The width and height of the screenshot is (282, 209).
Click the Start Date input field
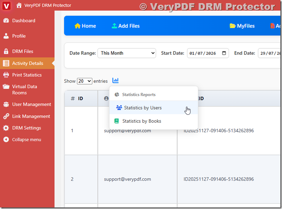click(208, 53)
